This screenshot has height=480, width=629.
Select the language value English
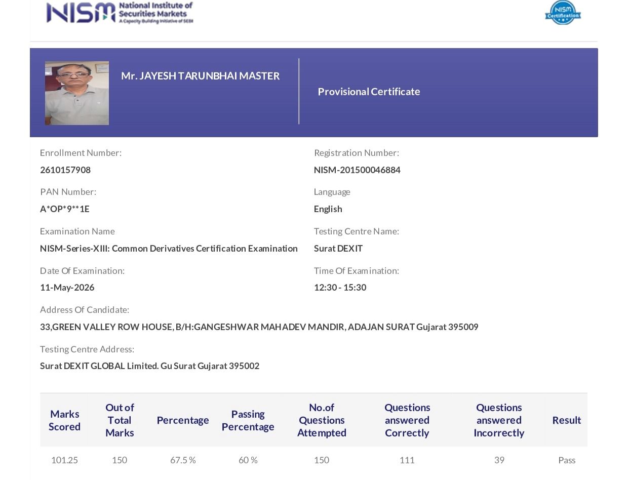(x=328, y=209)
